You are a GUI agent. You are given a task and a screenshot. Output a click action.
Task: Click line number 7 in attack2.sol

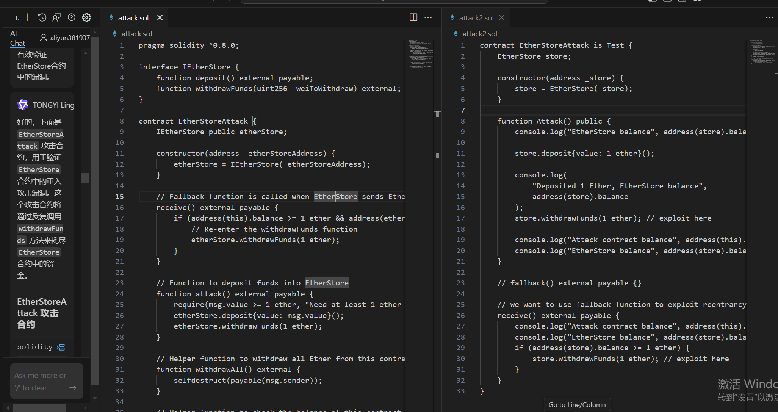pyautogui.click(x=463, y=110)
